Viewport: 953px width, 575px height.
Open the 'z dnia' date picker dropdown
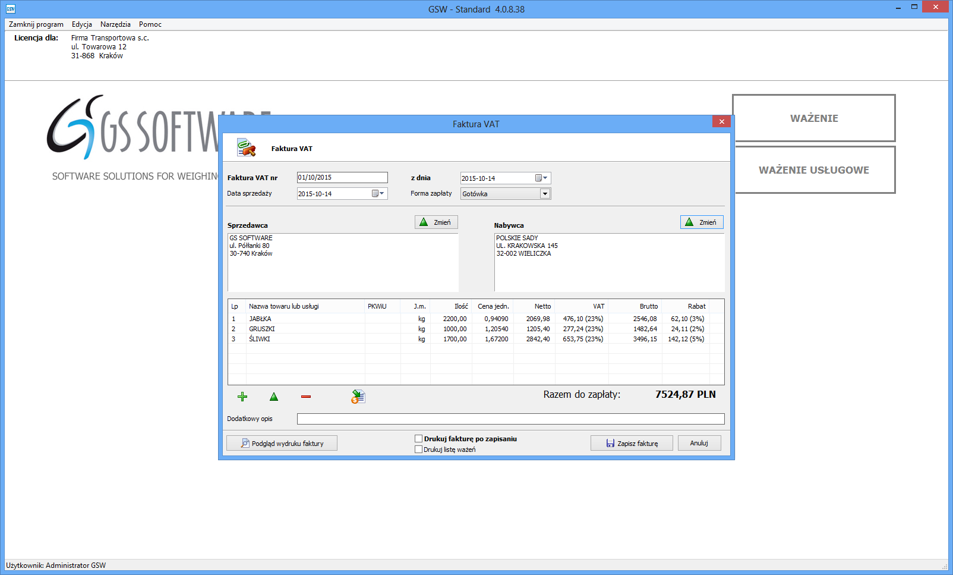pyautogui.click(x=541, y=178)
